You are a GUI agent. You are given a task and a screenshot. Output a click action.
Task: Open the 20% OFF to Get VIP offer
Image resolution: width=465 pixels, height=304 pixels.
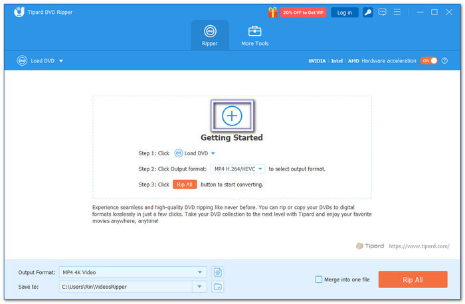(x=303, y=13)
